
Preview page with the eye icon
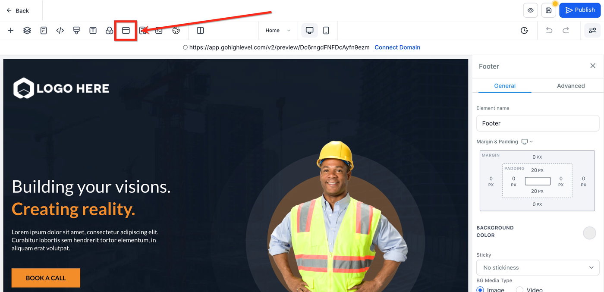pos(530,10)
